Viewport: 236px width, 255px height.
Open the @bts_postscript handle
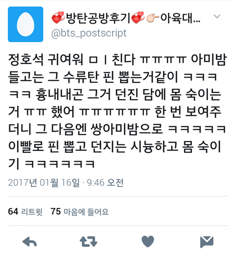pyautogui.click(x=89, y=34)
